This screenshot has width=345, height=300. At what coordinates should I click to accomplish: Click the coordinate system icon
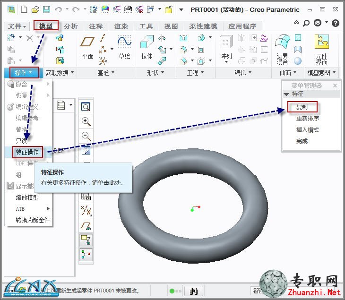point(103,61)
